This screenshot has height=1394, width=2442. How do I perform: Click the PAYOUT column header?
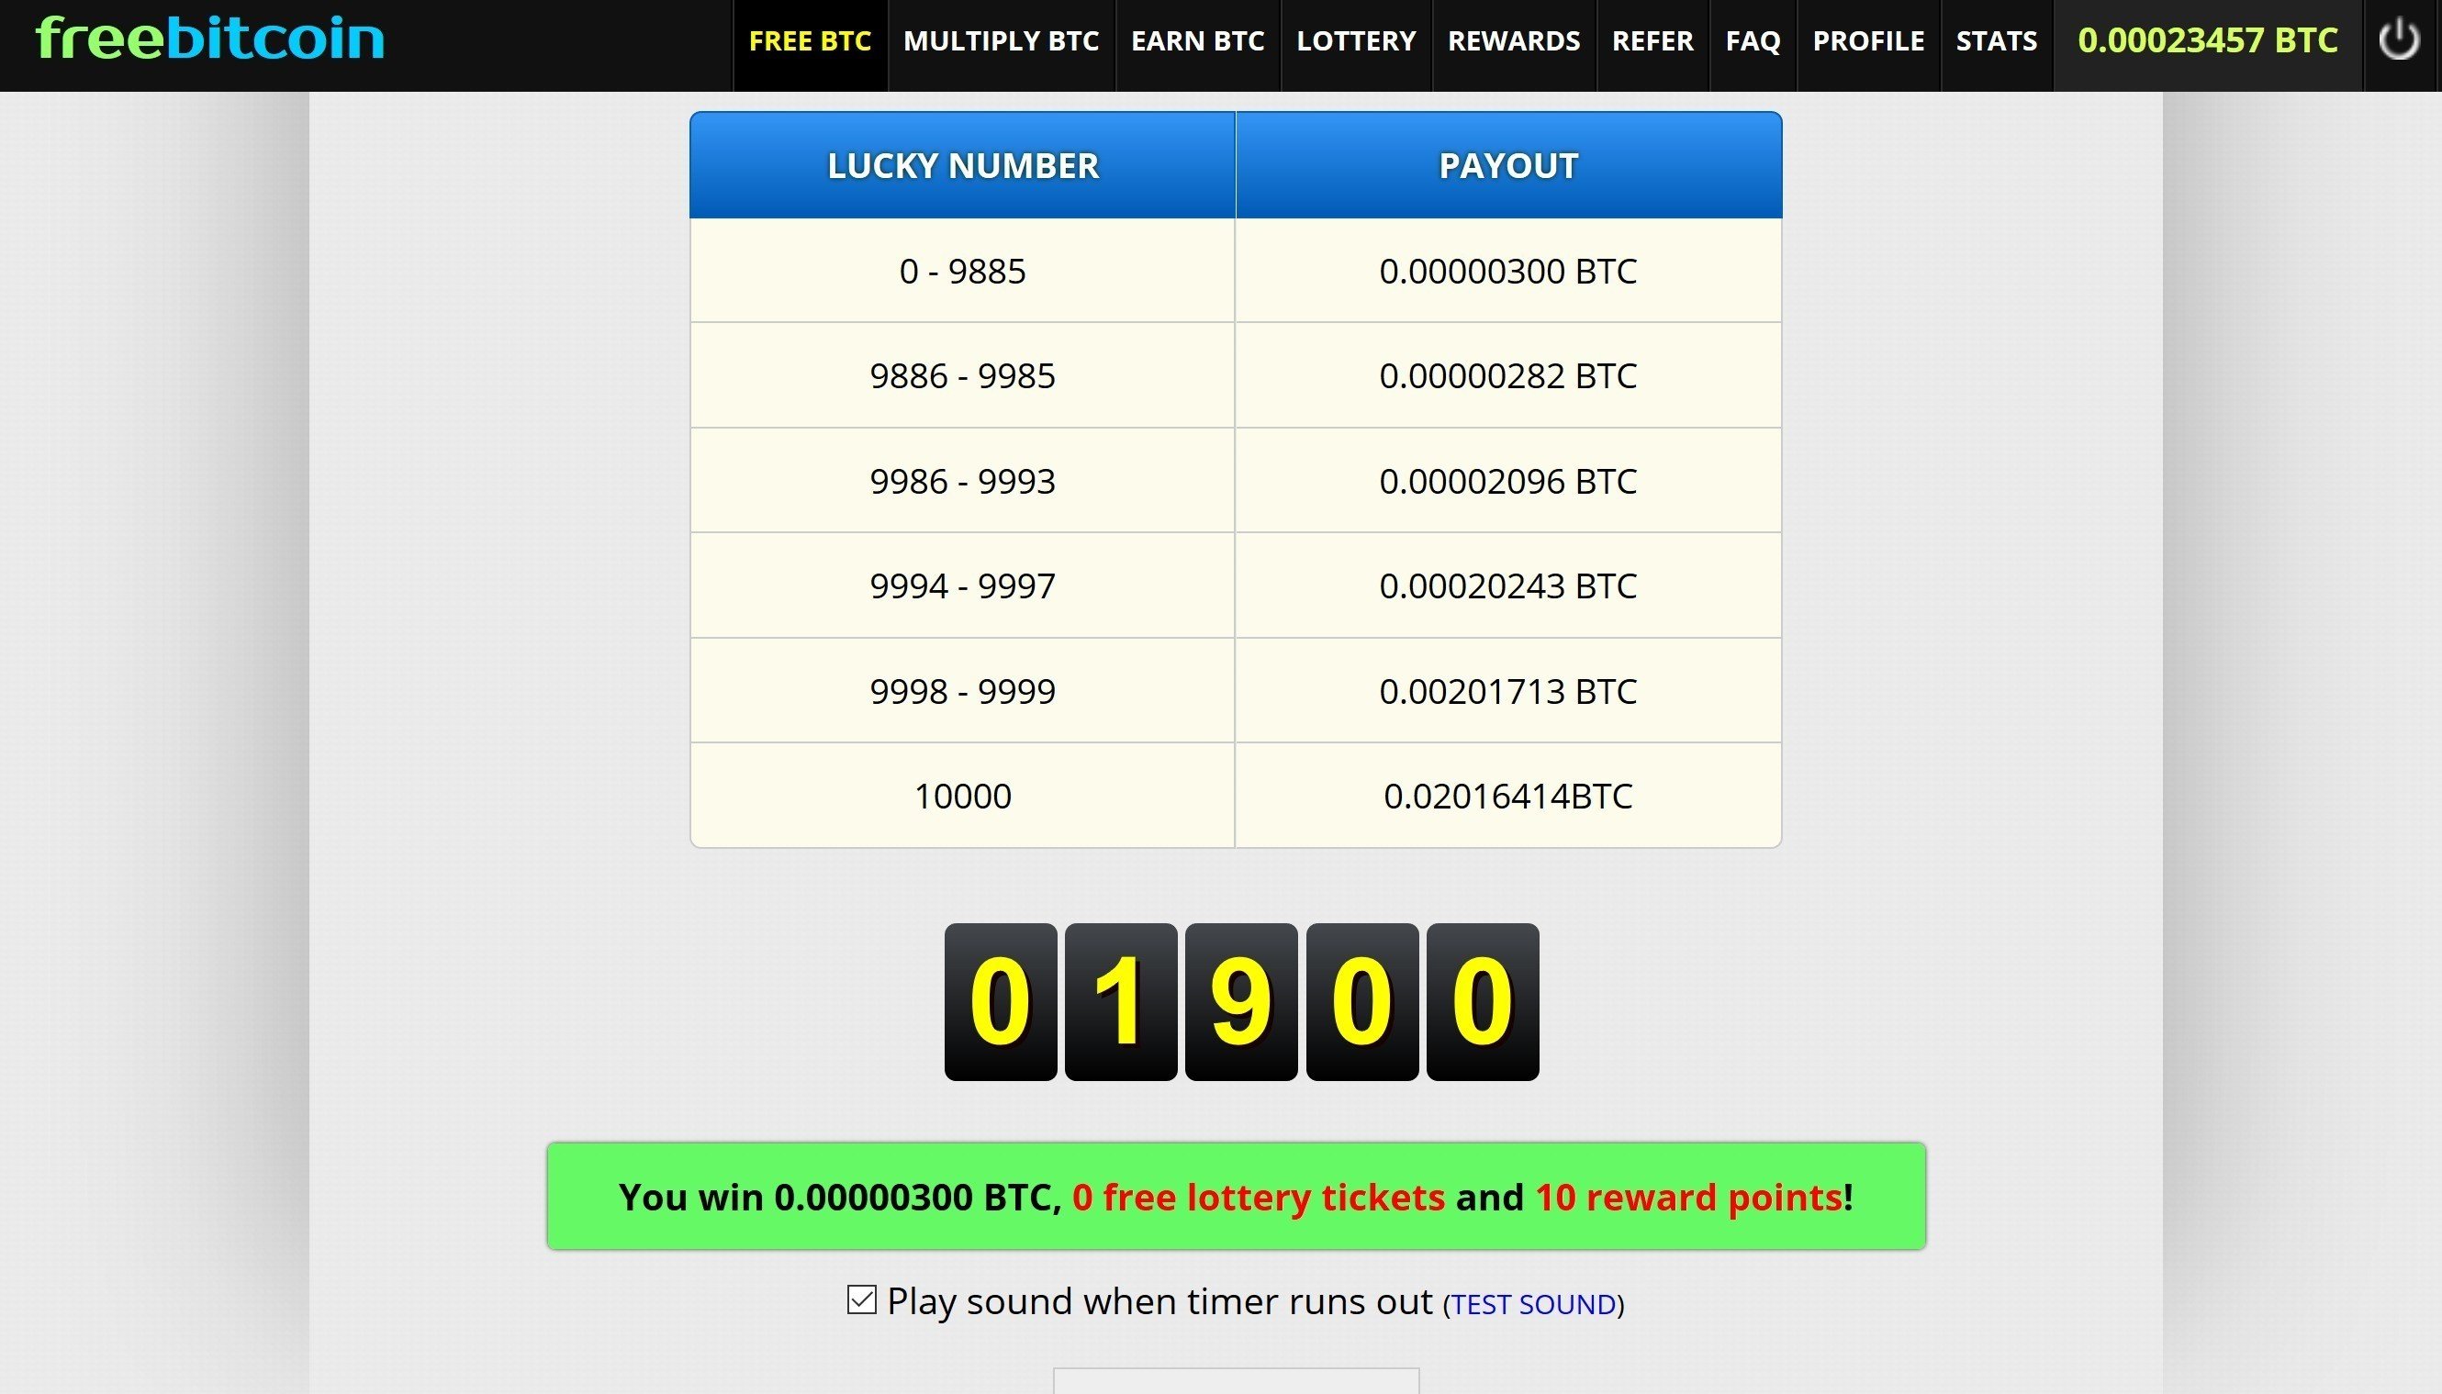click(x=1508, y=163)
